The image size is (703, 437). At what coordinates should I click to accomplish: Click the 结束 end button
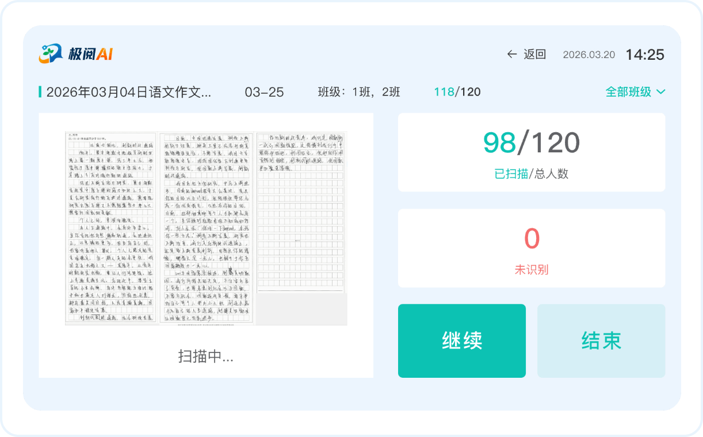click(x=601, y=341)
